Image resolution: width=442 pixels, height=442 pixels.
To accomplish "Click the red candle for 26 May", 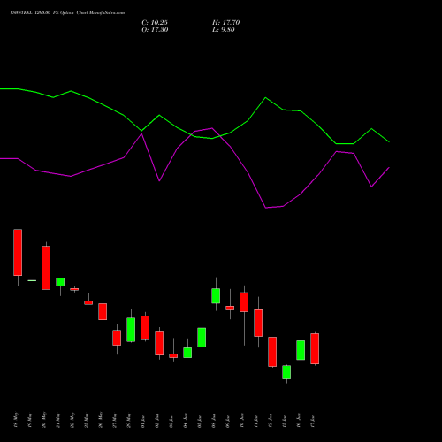I will click(103, 311).
